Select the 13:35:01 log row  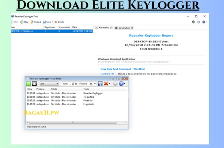pos(77,93)
